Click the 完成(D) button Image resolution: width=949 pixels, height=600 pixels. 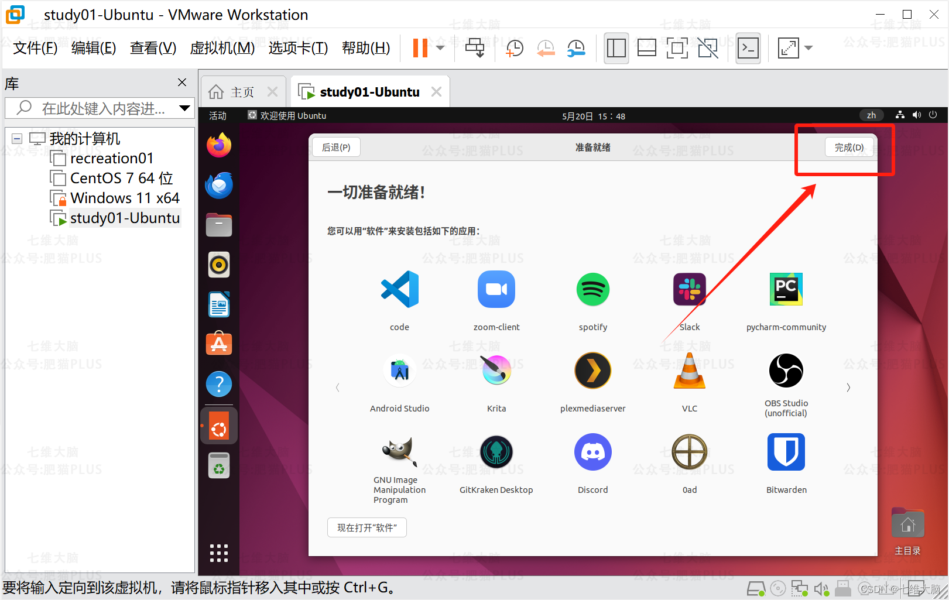[849, 148]
